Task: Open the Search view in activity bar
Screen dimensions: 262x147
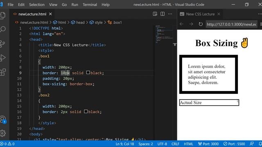Action: pyautogui.click(x=3, y=29)
